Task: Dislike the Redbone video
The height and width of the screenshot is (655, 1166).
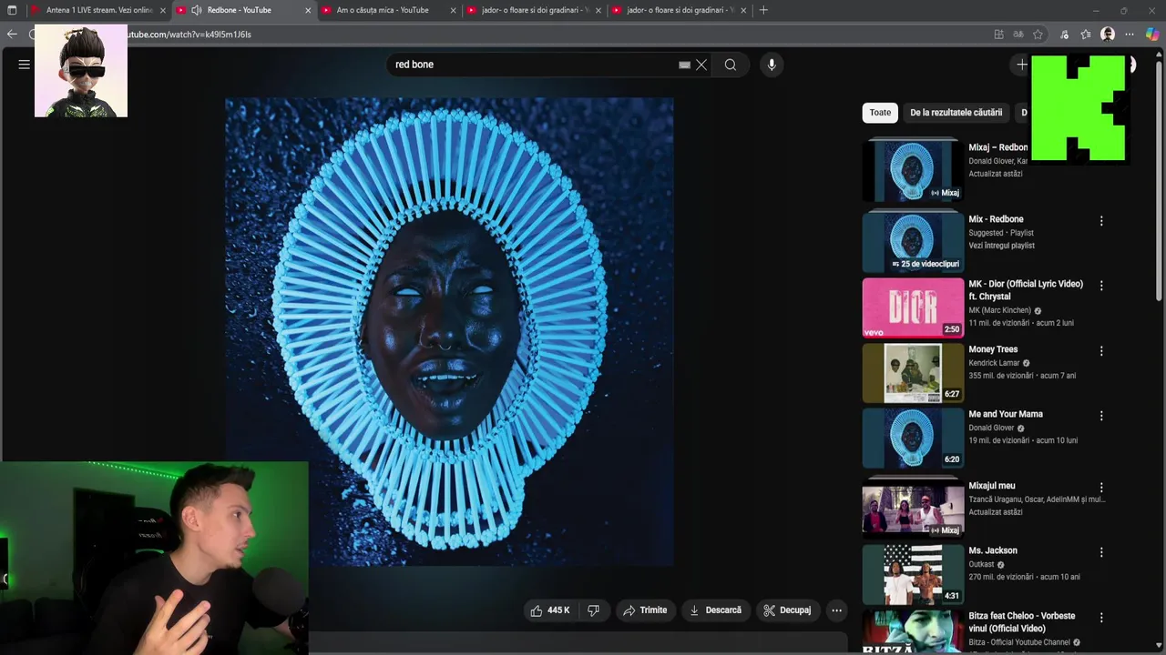Action: [x=594, y=610]
